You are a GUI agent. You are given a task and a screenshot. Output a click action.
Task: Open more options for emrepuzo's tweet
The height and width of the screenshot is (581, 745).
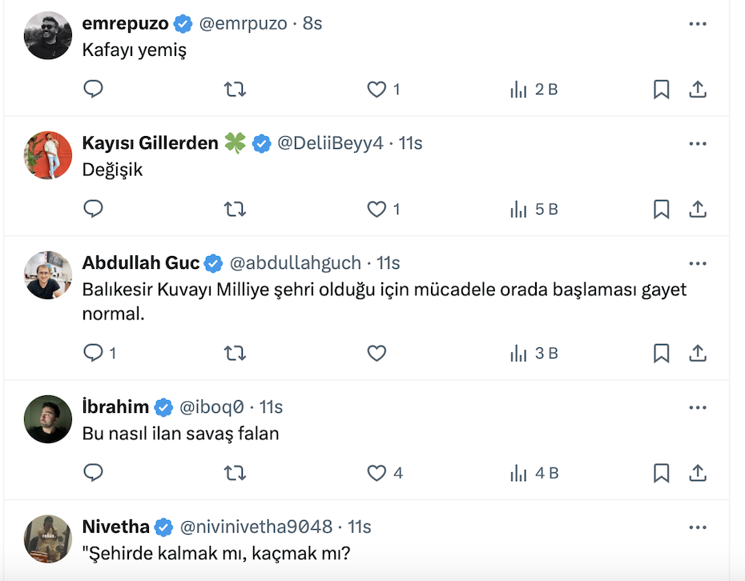coord(698,24)
